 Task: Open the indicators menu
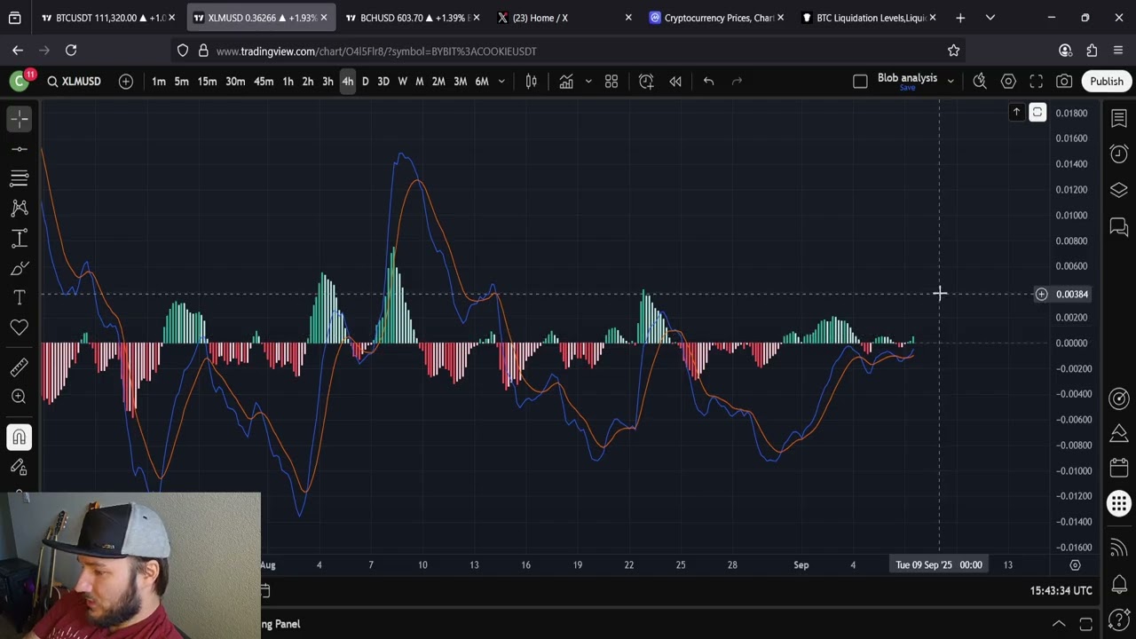point(566,82)
